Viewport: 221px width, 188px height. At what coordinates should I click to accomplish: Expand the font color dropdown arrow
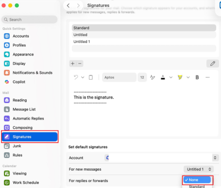tap(171, 77)
